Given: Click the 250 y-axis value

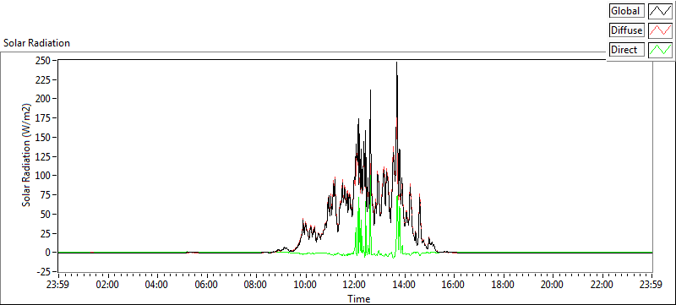Looking at the screenshot, I should 44,60.
